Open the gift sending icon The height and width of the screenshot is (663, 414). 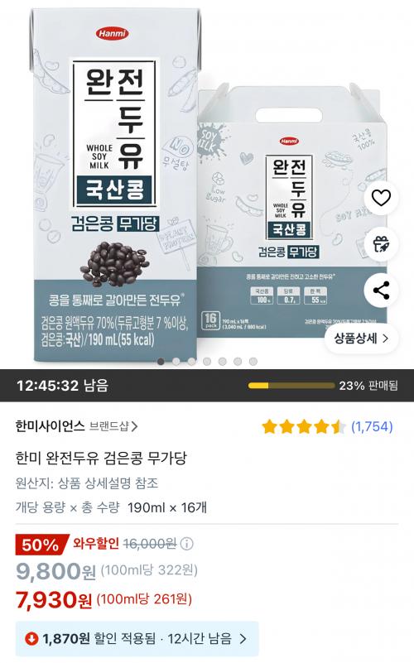[381, 244]
